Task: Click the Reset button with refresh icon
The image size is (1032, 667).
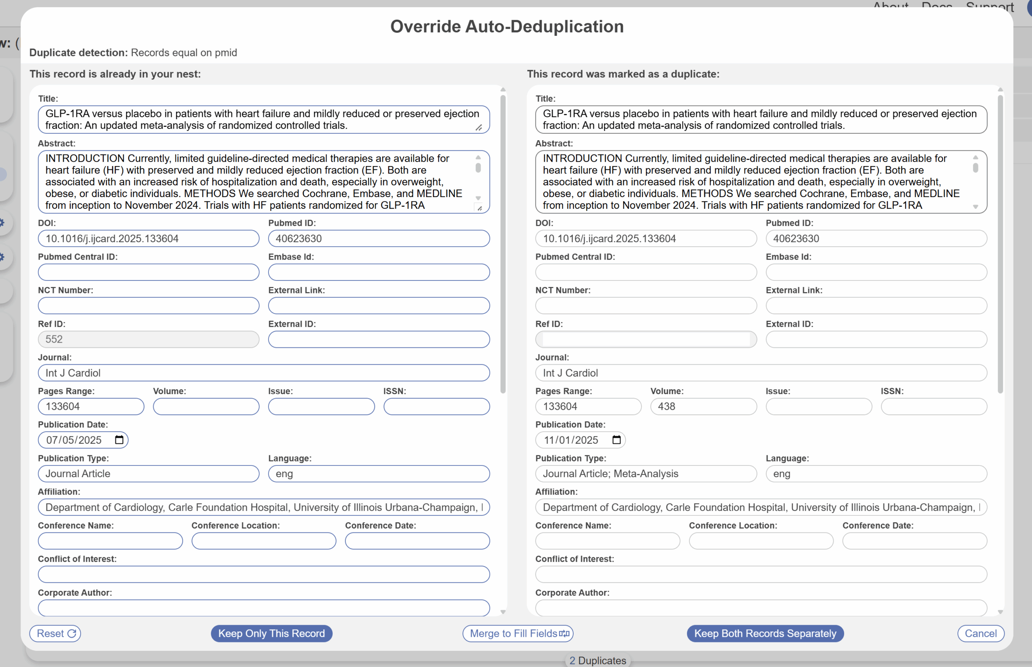Action: (x=55, y=634)
